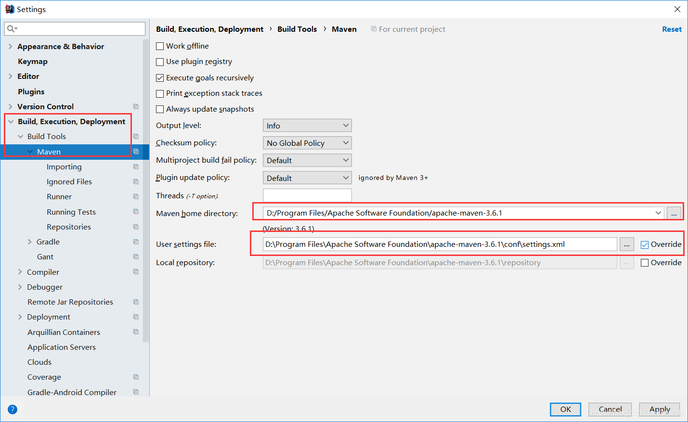
Task: Open Ignored Files settings page
Action: coord(69,181)
